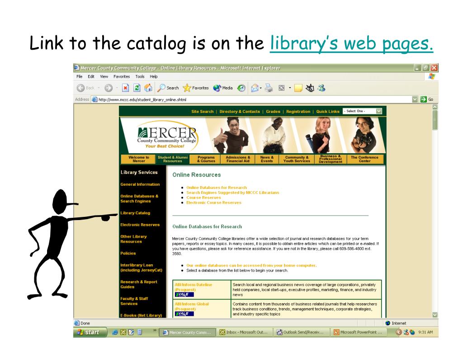Click the gray square toolbar icon

click(282, 88)
